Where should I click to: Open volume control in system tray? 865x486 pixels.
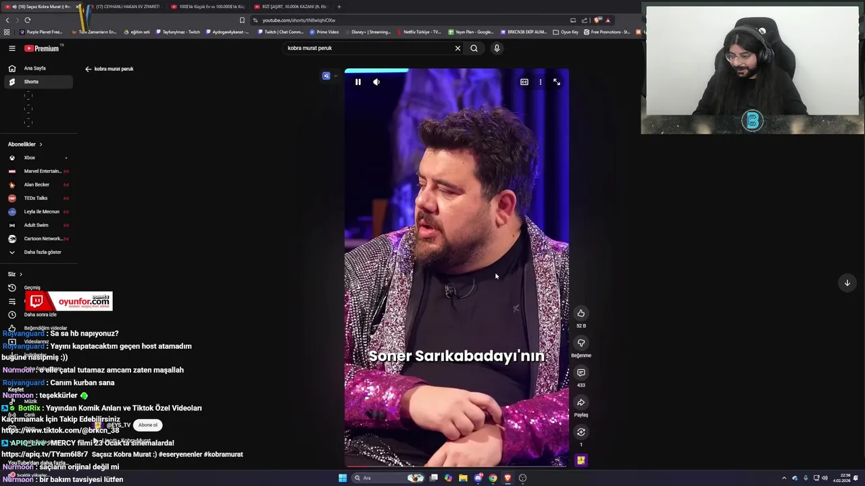coord(826,478)
